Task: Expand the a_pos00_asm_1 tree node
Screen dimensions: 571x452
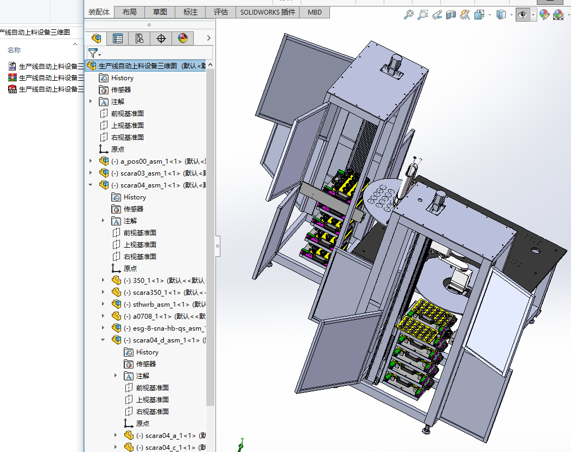Action: click(91, 161)
